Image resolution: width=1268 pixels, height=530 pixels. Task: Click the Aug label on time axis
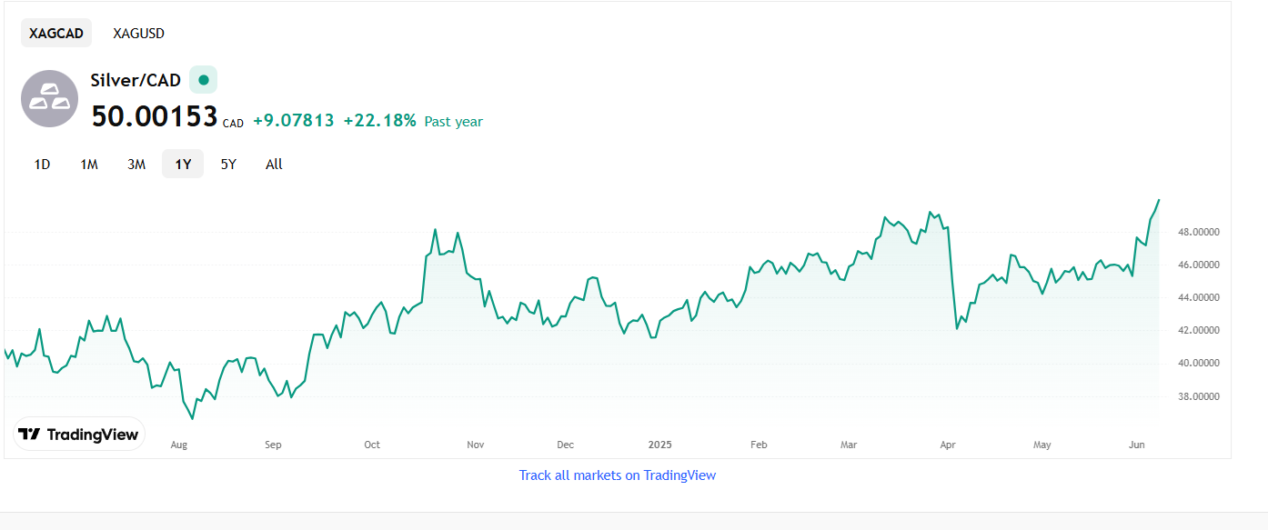179,445
